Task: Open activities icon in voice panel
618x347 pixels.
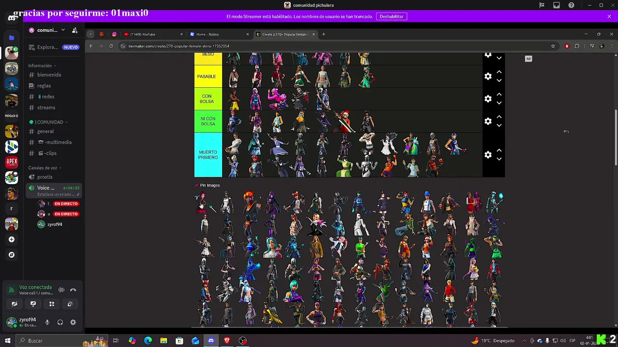Action: coord(52,304)
